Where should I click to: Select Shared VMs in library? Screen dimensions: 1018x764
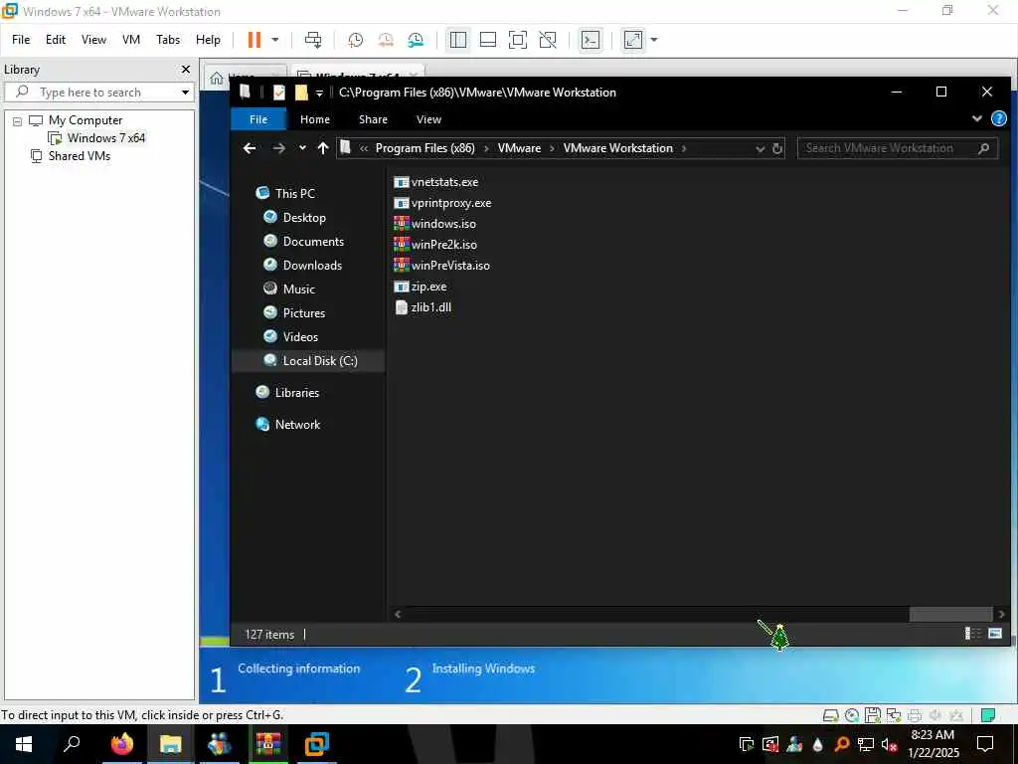[x=80, y=156]
